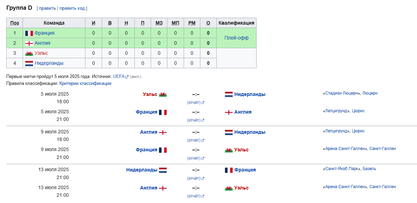Click the England flag in standings table
This screenshot has height=203, width=417.
29,43
